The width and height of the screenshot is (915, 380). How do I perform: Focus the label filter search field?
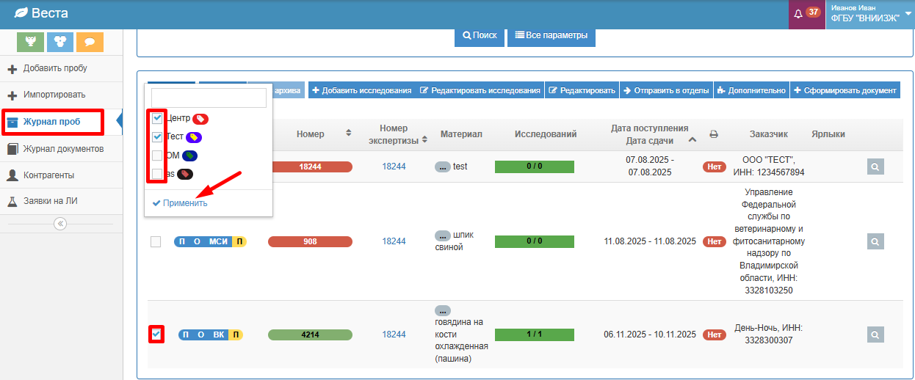[x=209, y=98]
